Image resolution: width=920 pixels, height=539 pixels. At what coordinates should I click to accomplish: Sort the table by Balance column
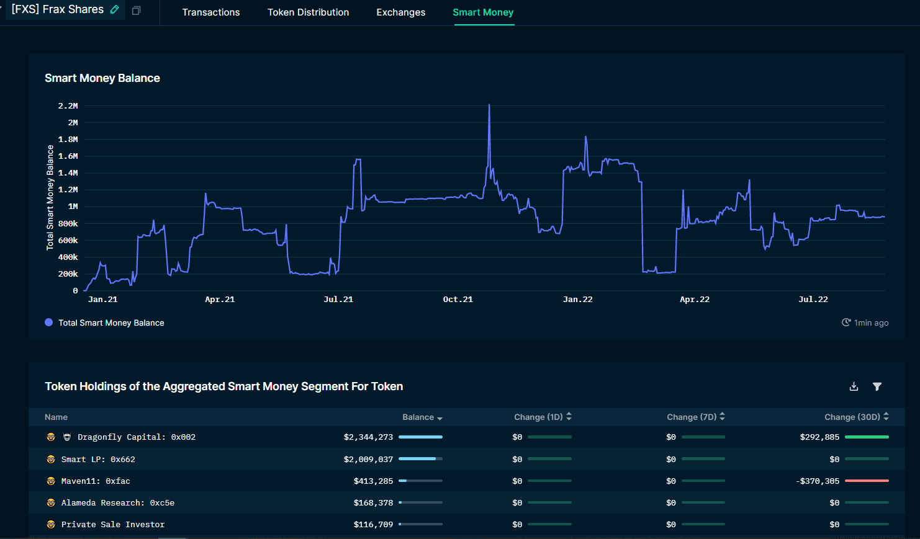tap(422, 417)
